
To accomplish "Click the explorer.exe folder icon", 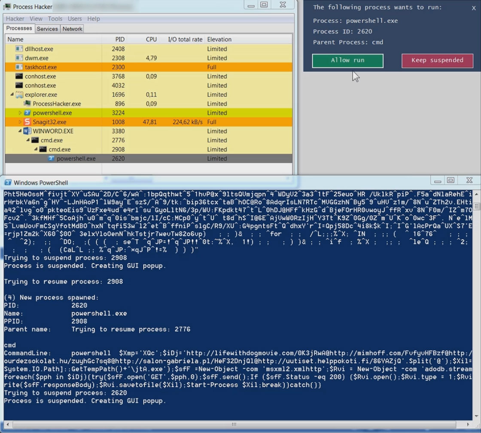I will [19, 95].
